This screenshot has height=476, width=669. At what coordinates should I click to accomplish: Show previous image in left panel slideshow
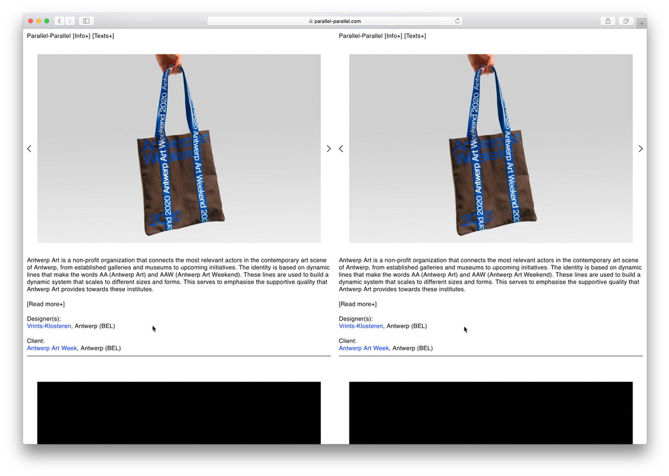click(x=29, y=149)
